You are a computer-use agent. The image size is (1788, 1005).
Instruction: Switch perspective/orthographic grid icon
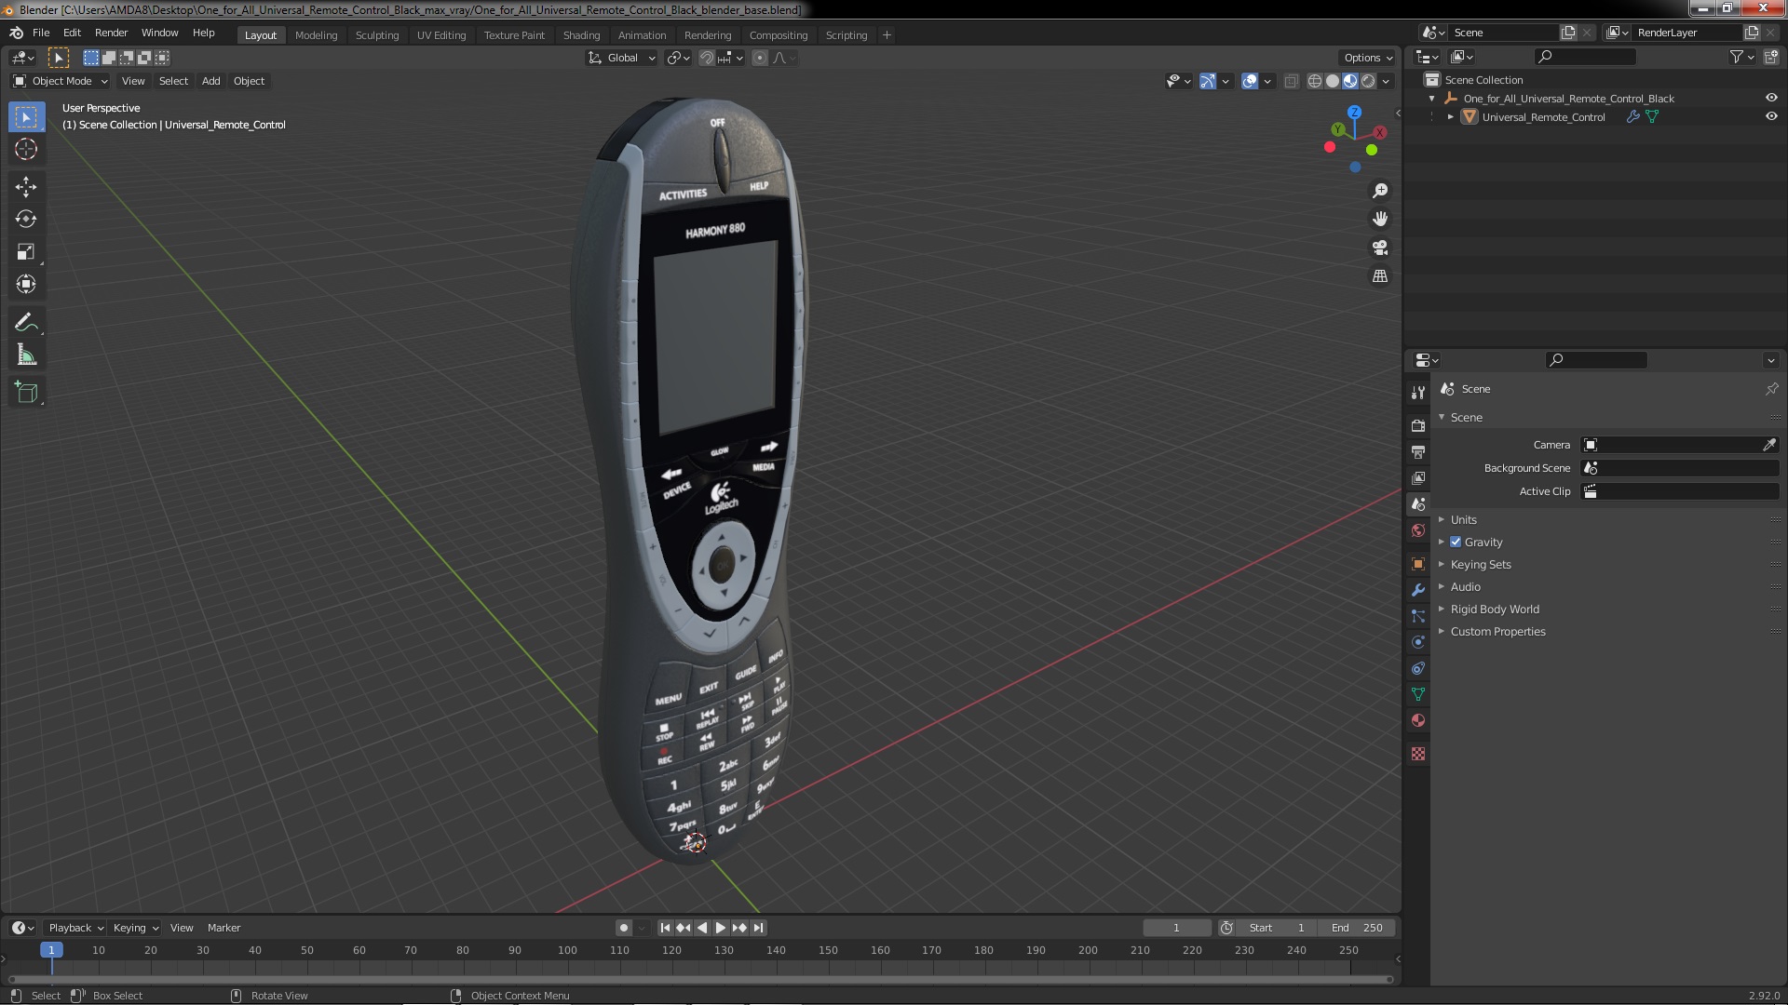(1380, 276)
